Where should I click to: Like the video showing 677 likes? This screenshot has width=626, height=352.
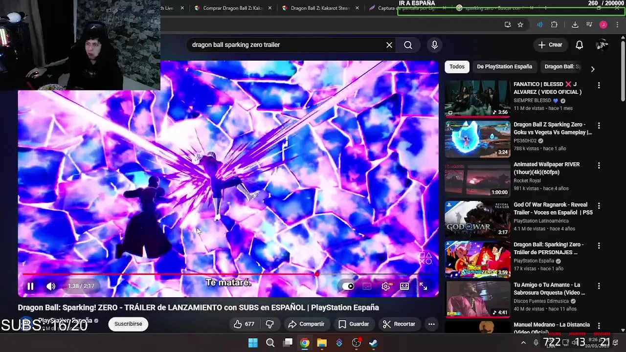244,324
